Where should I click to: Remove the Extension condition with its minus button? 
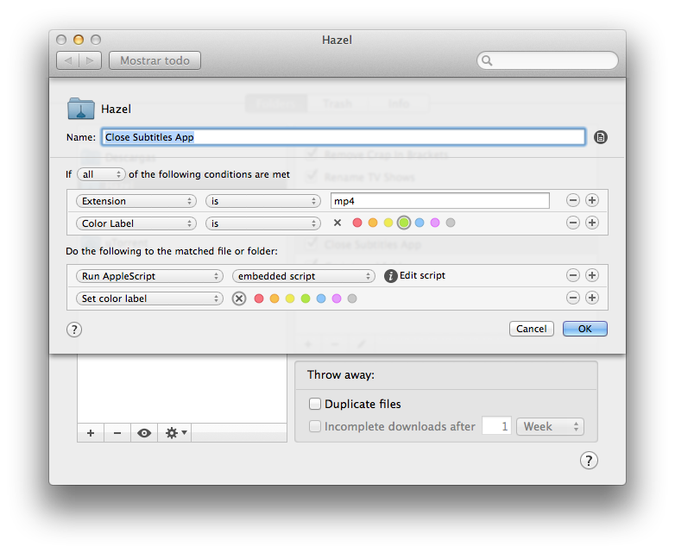tap(573, 200)
